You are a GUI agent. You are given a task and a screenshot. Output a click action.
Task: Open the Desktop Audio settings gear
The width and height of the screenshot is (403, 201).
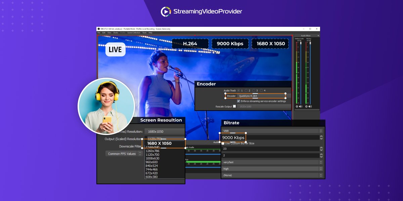(x=297, y=107)
